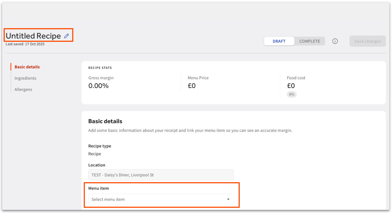Image resolution: width=392 pixels, height=213 pixels.
Task: Click the Recipe type value text
Action: point(94,154)
